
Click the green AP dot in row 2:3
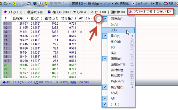tap(81, 73)
